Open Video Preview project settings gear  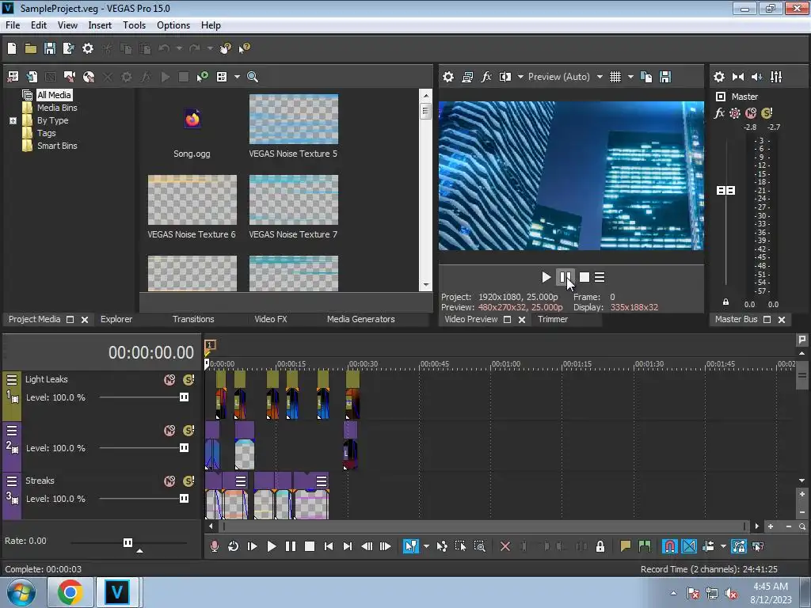pos(448,77)
